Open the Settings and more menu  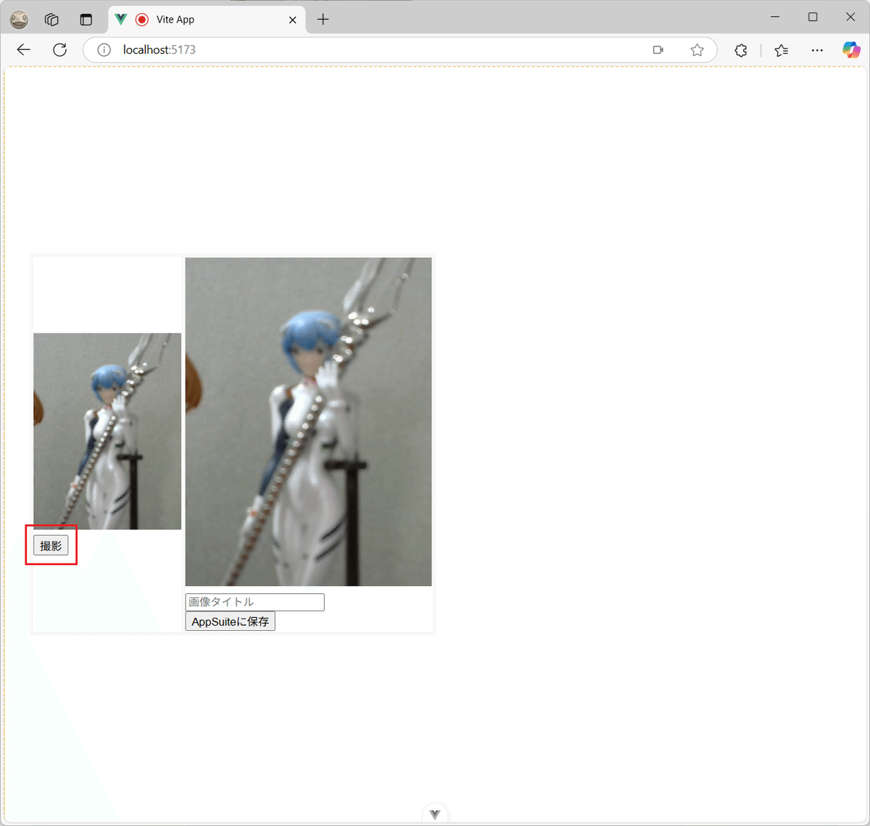pyautogui.click(x=817, y=50)
